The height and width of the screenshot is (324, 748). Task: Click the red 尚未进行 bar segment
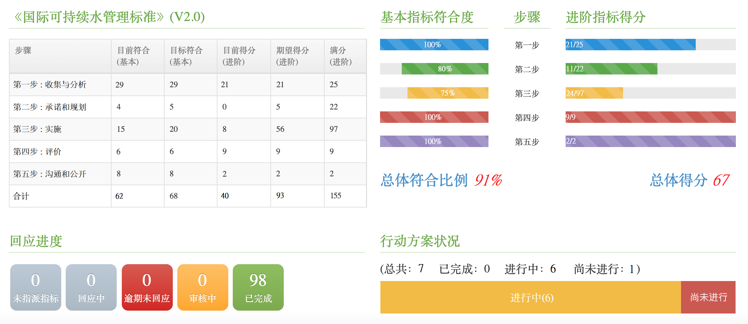708,297
